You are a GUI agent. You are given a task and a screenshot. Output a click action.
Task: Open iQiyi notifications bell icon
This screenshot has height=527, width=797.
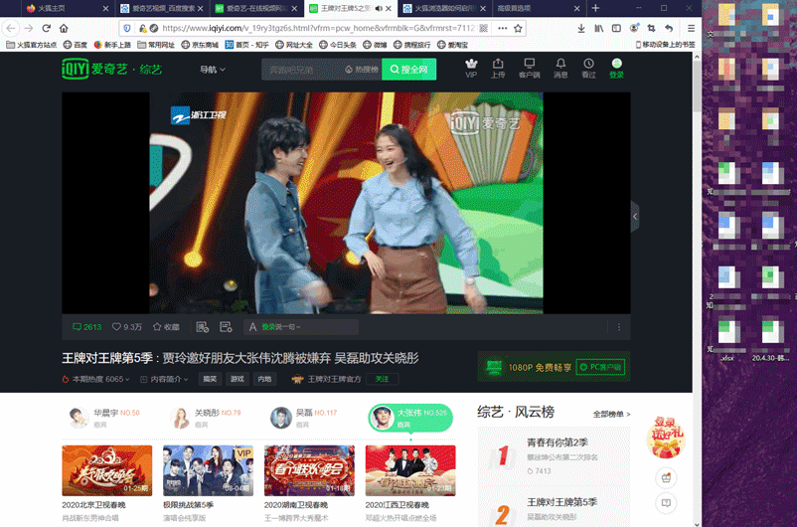coord(560,69)
